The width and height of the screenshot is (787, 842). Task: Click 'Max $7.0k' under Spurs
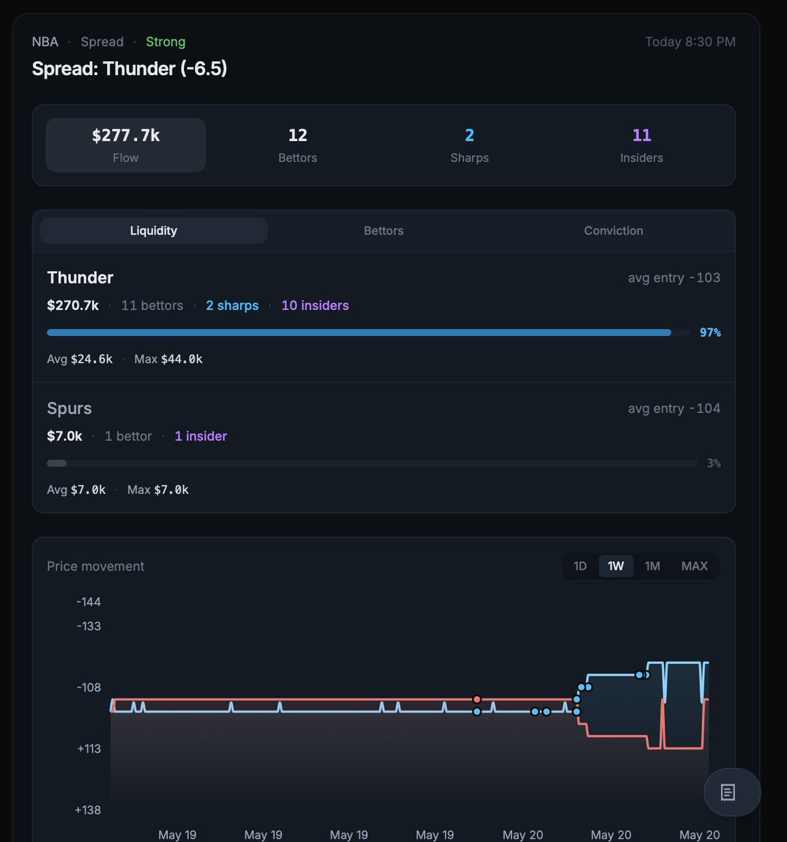tap(158, 490)
